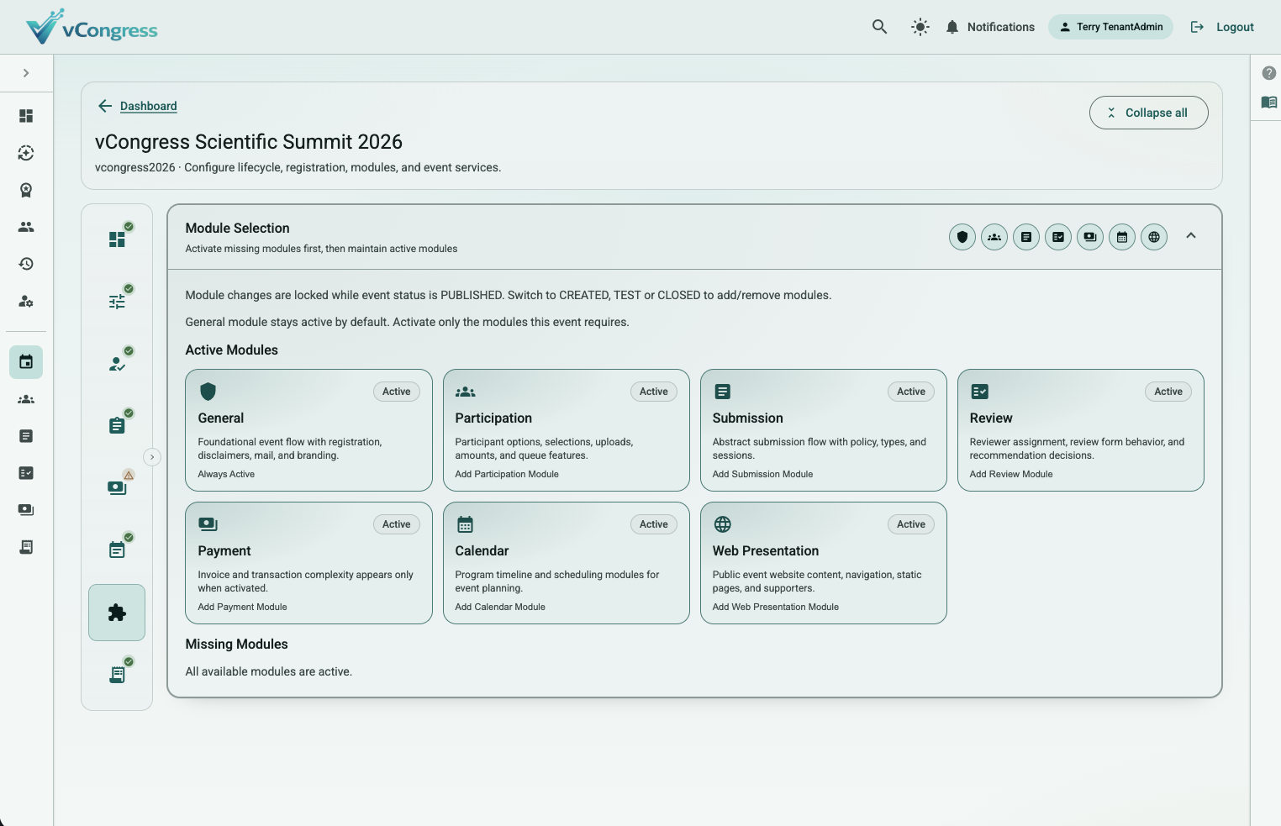Viewport: 1281px width, 826px height.
Task: Open the search icon in top bar
Action: 879,27
